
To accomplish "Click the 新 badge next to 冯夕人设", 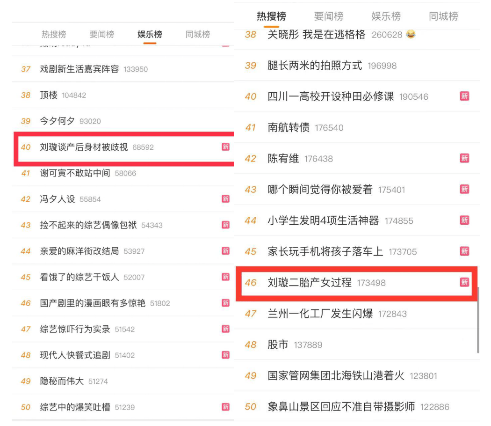I will [225, 199].
